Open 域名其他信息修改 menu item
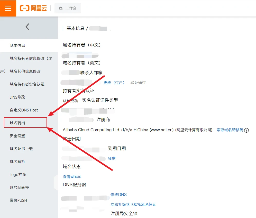 pos(25,71)
